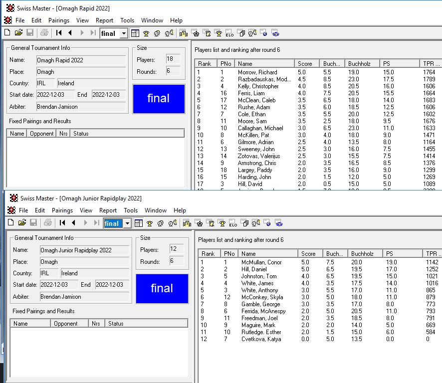442x383 pixels.
Task: Click the ELO icon in Omagh Rapid 2022 toolbar
Action: (x=229, y=33)
